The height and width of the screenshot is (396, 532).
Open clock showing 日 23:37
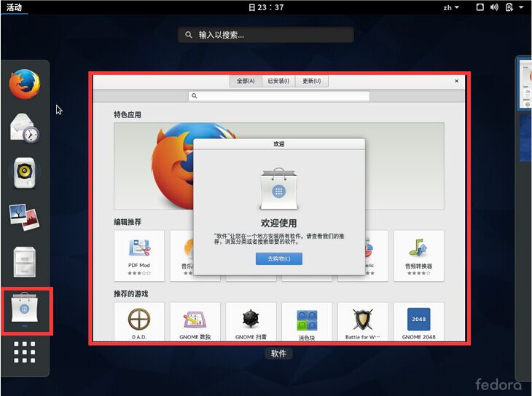click(x=266, y=7)
